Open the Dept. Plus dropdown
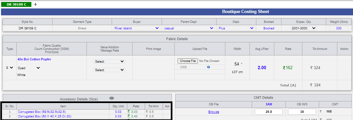353x120 pixels. tap(236, 28)
